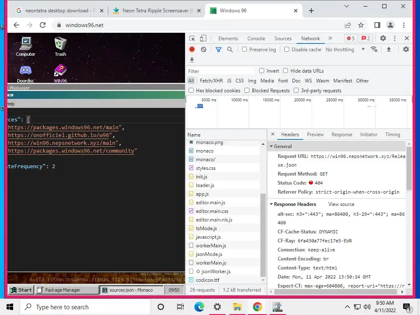This screenshot has height=315, width=420.
Task: Open the network search magnifier
Action: (x=230, y=49)
